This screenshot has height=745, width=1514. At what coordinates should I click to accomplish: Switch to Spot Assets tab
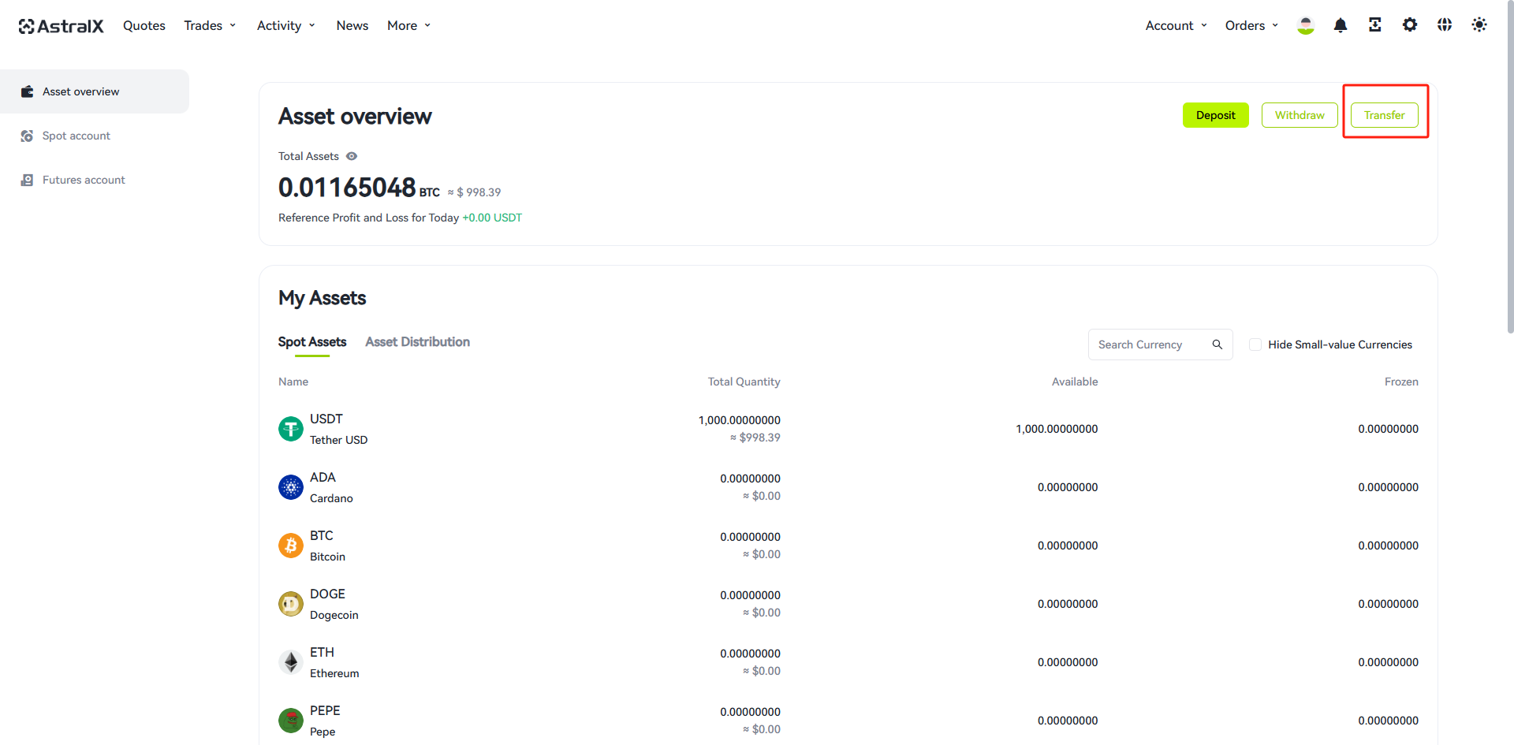pos(312,342)
